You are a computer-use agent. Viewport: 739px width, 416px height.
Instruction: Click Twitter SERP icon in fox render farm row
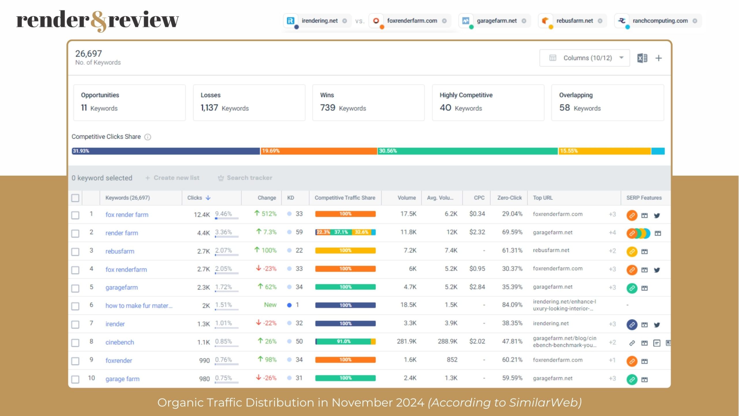(657, 216)
